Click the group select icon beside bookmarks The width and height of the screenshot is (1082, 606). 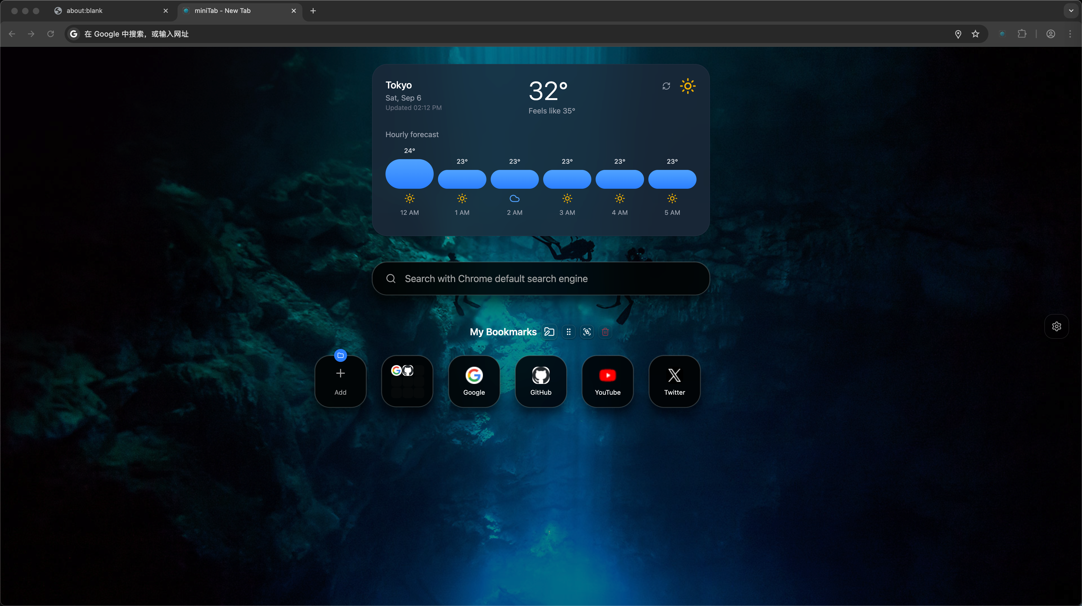tap(587, 332)
